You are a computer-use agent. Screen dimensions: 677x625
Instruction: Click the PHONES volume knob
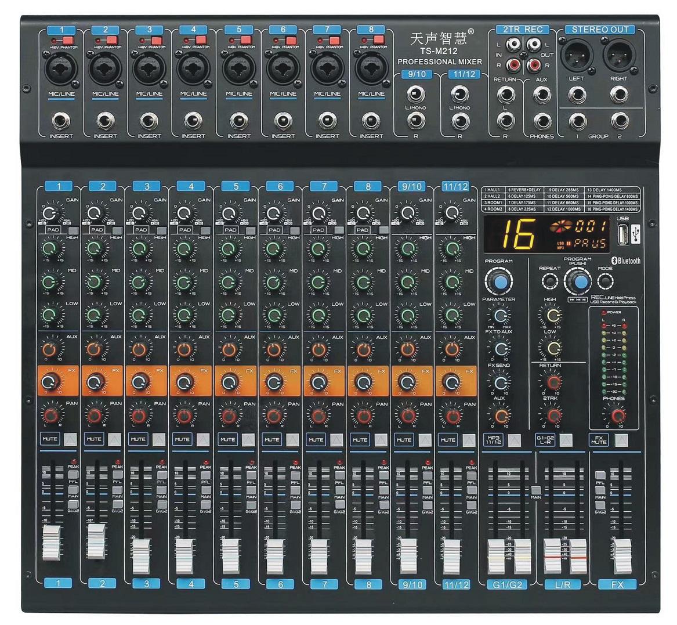(x=618, y=415)
